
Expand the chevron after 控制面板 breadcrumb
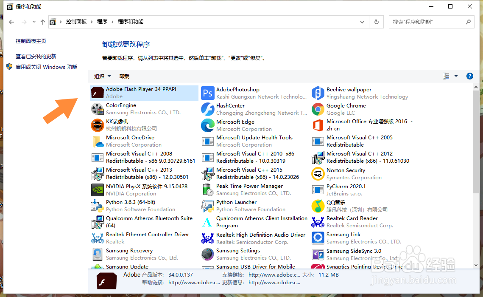(92, 22)
